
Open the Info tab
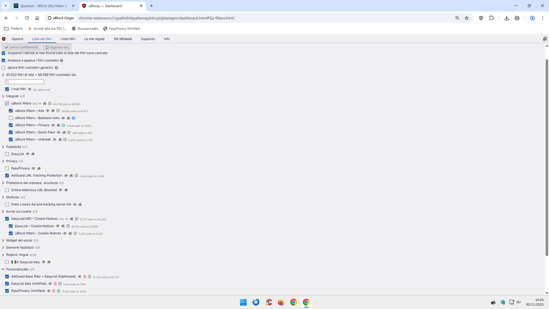point(167,39)
